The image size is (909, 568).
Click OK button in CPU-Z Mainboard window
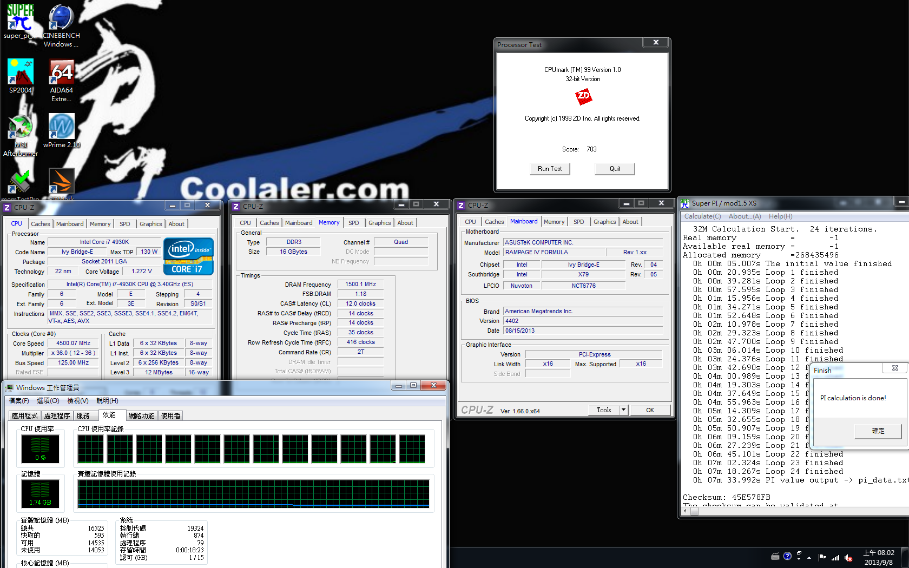click(x=650, y=410)
